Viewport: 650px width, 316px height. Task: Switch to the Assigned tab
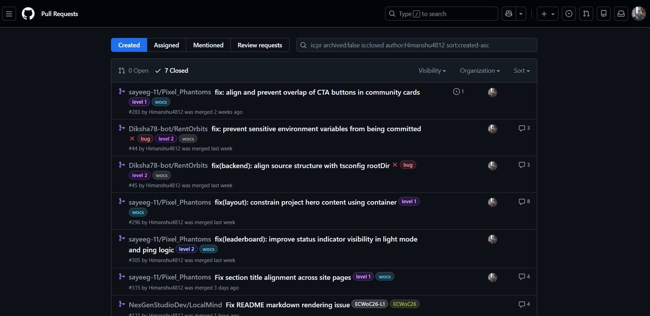(166, 45)
